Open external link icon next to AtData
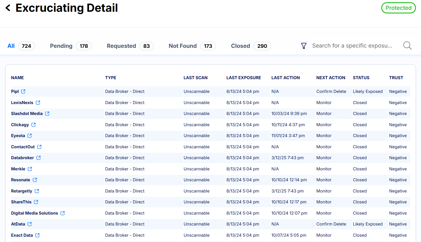 pos(30,224)
